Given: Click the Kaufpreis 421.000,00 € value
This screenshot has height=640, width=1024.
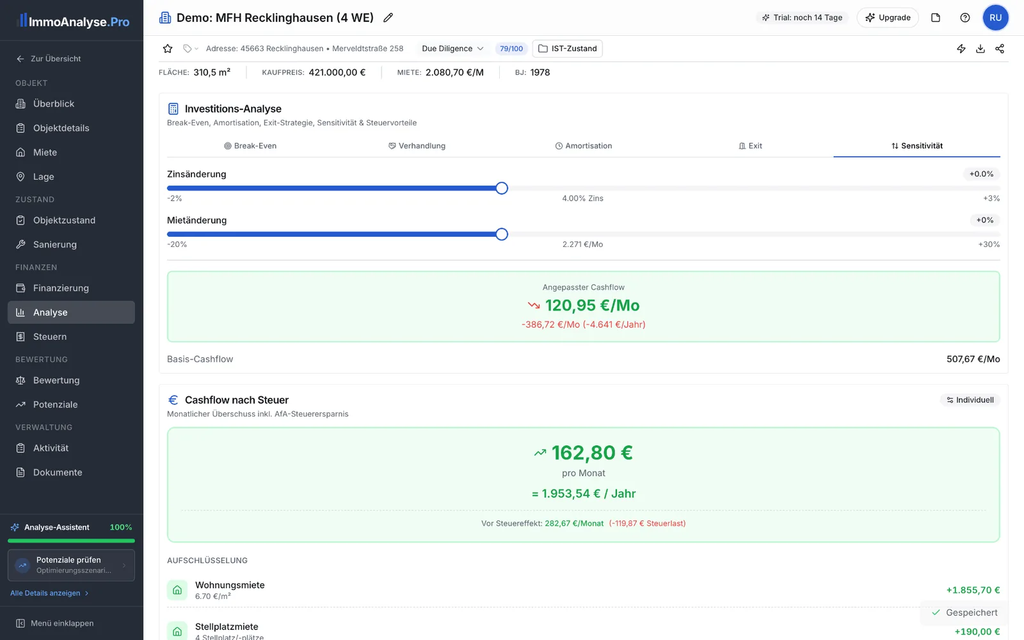Looking at the screenshot, I should click(337, 72).
